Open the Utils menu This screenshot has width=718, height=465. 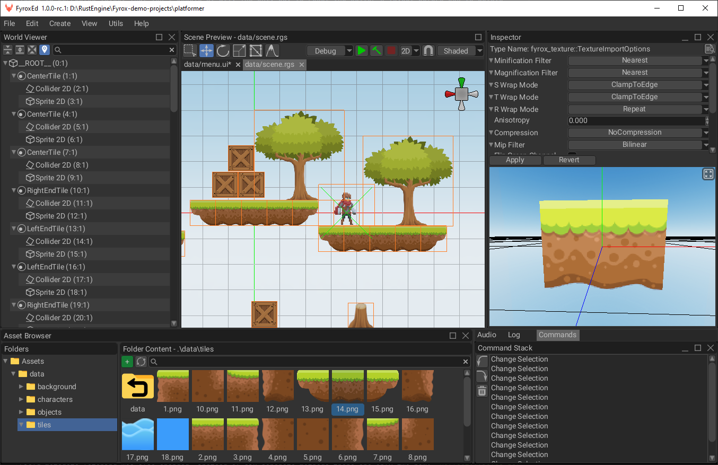coord(116,23)
